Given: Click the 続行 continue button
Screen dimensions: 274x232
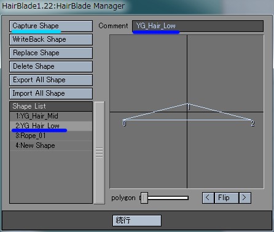Looking at the screenshot, I should click(137, 220).
